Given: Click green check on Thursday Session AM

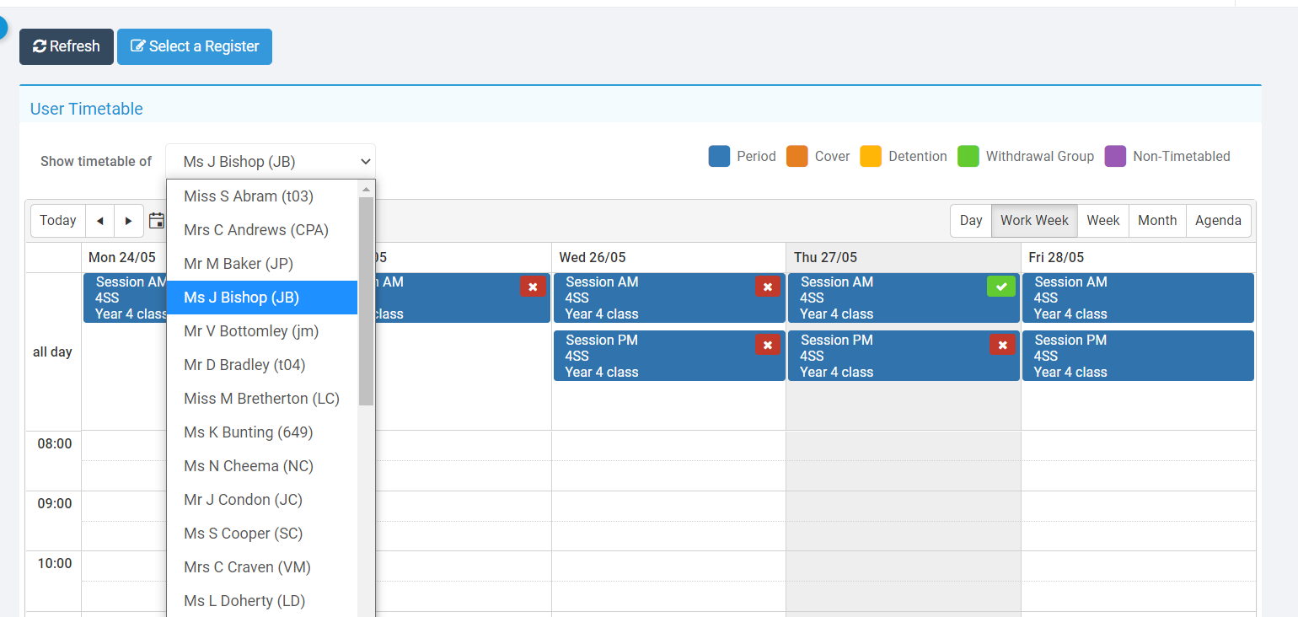Looking at the screenshot, I should click(1000, 287).
